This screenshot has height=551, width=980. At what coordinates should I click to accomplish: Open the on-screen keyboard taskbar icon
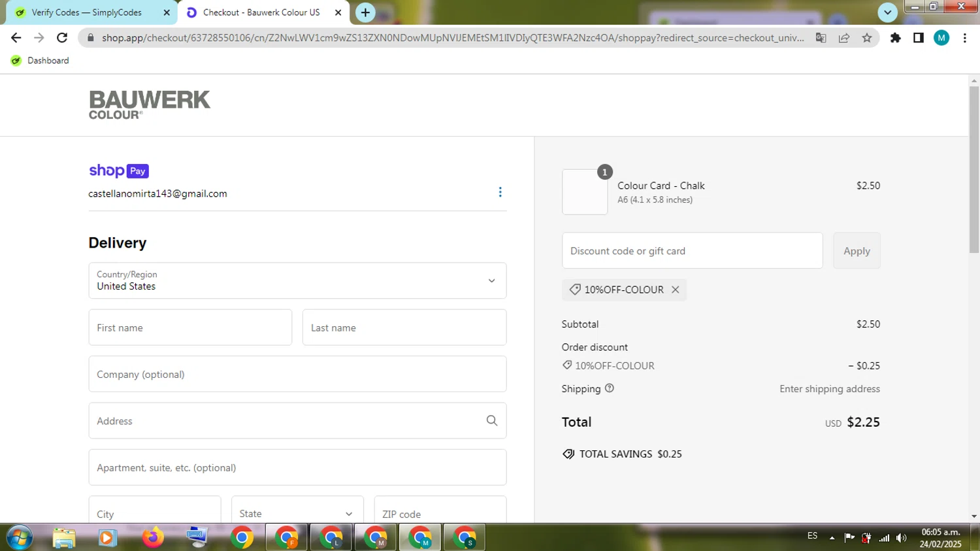(196, 537)
